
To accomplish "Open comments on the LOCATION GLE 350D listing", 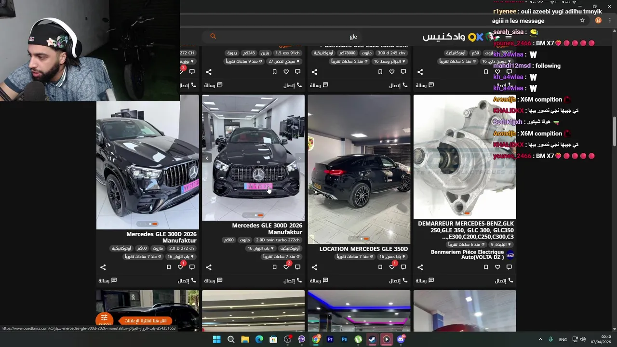I will (x=403, y=267).
